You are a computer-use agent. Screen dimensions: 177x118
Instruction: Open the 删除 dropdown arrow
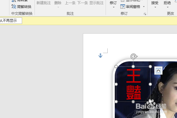58,7
